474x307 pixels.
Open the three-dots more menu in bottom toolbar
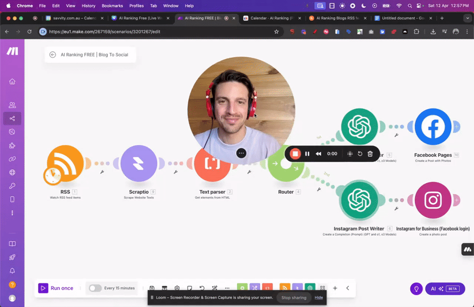click(227, 289)
